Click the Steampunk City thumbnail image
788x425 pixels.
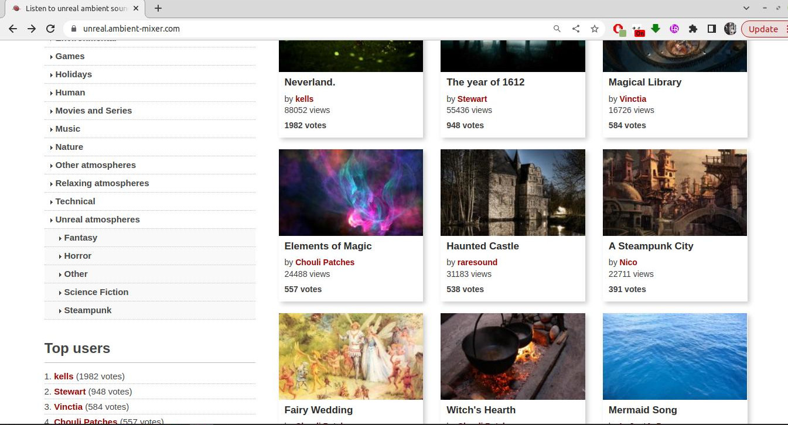(675, 193)
